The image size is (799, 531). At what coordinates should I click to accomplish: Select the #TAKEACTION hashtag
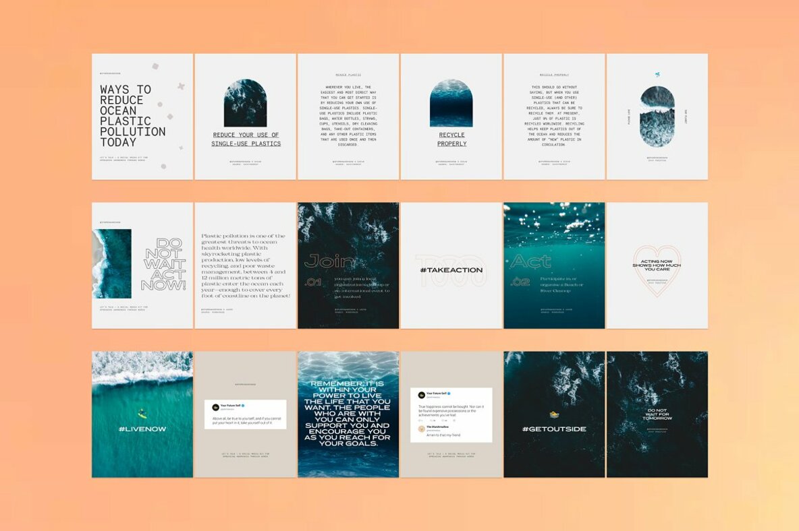point(451,269)
